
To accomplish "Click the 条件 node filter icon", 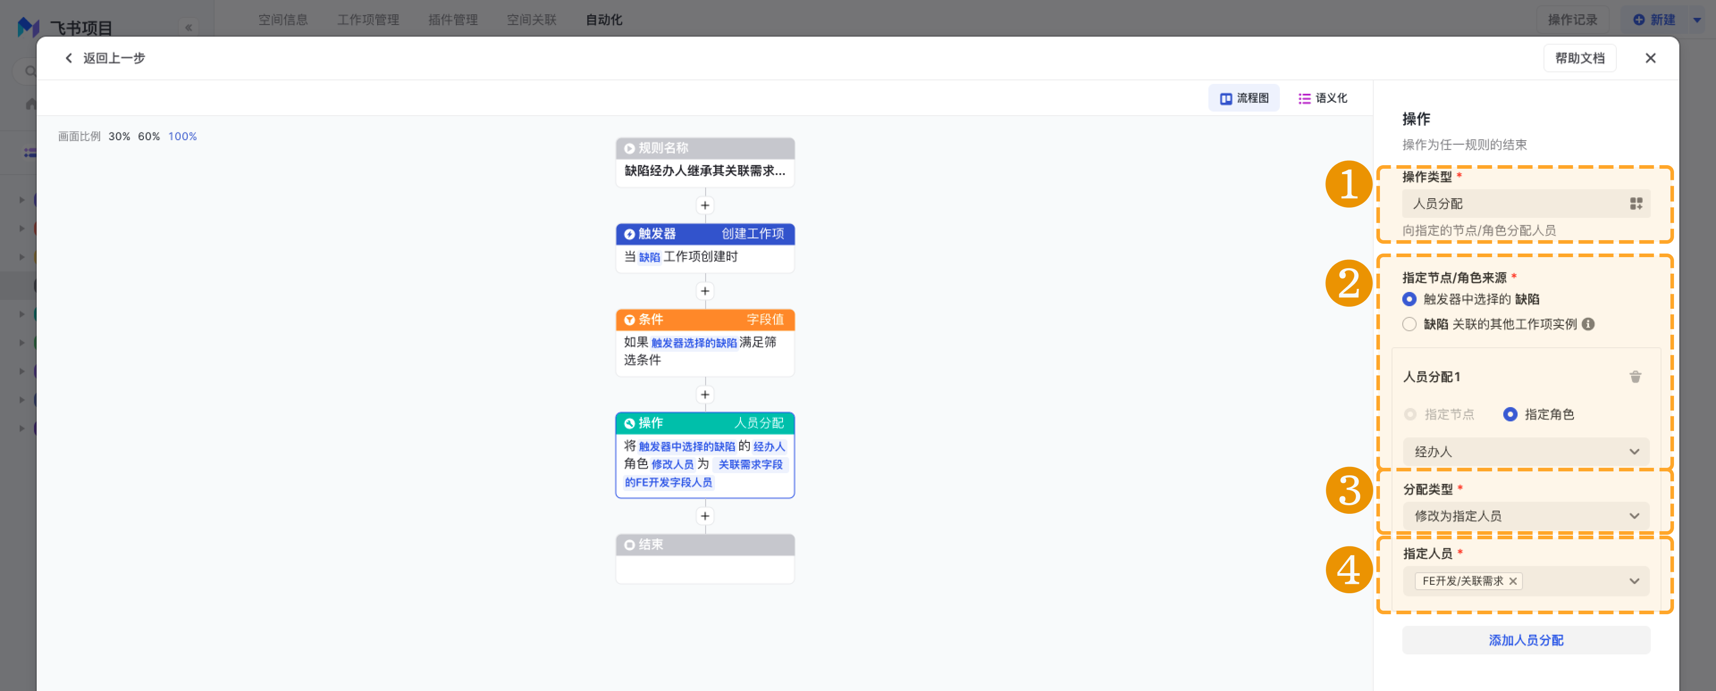I will (x=629, y=320).
